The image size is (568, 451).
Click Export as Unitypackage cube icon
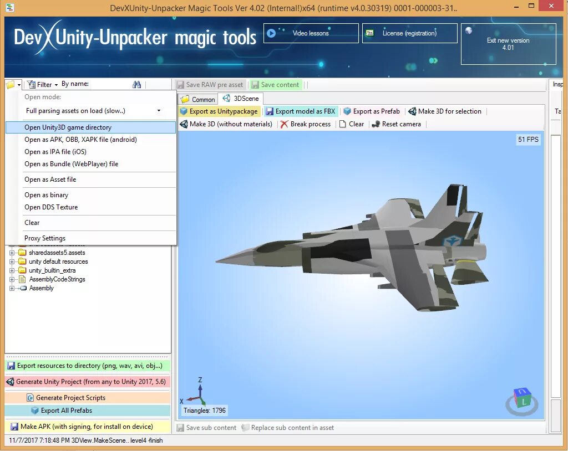184,111
